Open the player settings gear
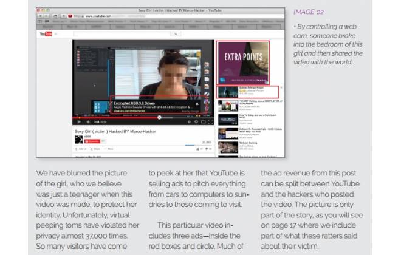The width and height of the screenshot is (401, 255). [x=196, y=122]
